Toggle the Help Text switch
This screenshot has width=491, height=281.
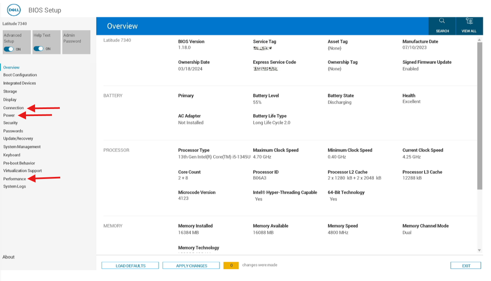tap(38, 49)
